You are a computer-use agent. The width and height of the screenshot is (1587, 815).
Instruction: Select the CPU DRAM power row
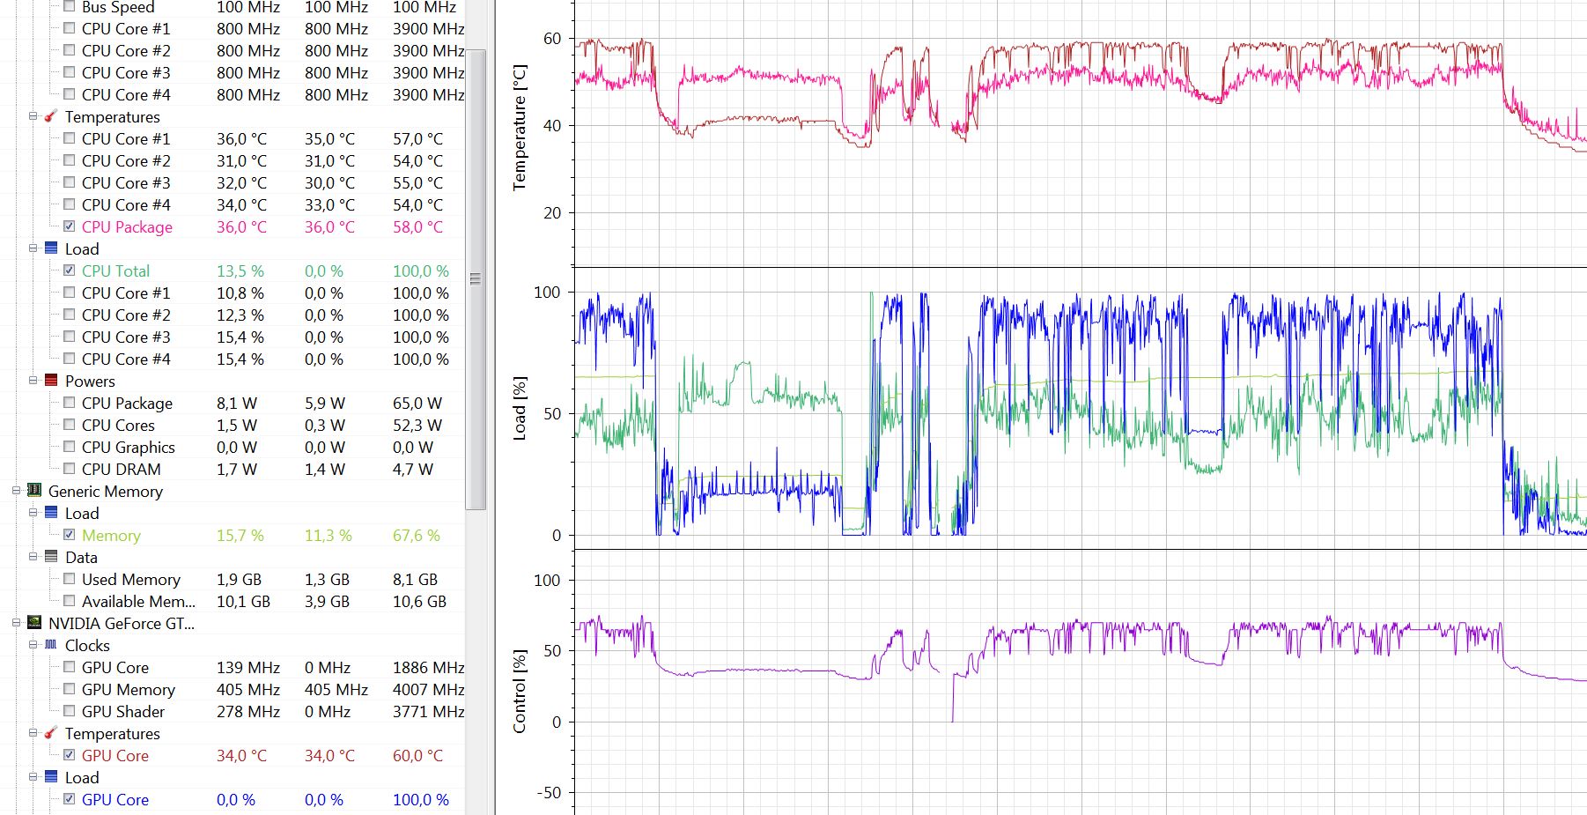(121, 469)
